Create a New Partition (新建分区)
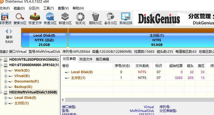The image size is (214, 115). (x=65, y=19)
